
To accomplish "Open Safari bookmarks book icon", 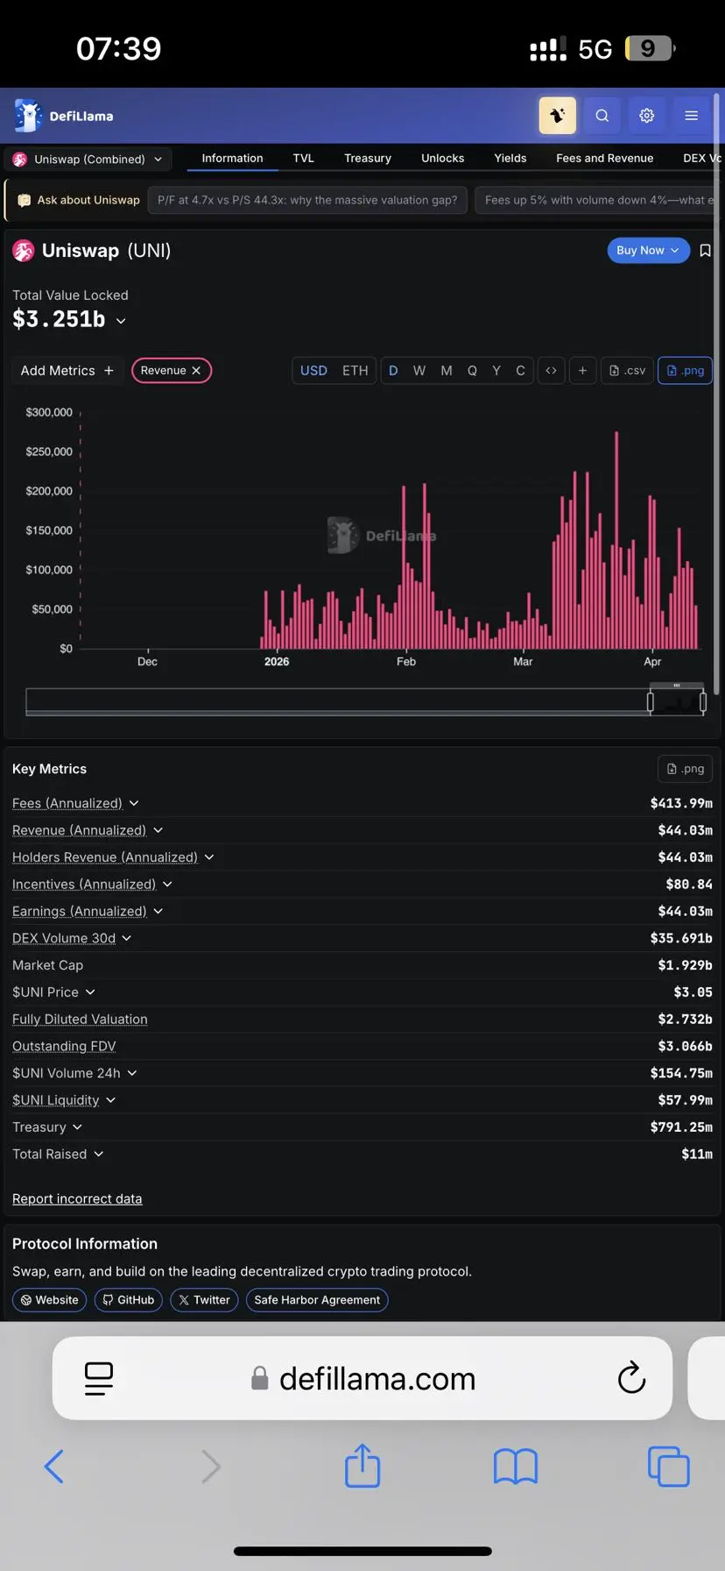I will (x=516, y=1467).
